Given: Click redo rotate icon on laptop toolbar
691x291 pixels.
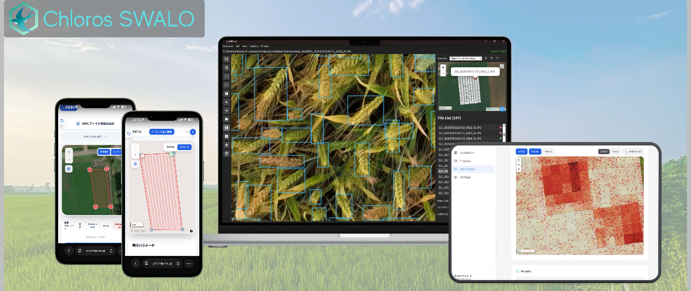Looking at the screenshot, I should tap(226, 85).
